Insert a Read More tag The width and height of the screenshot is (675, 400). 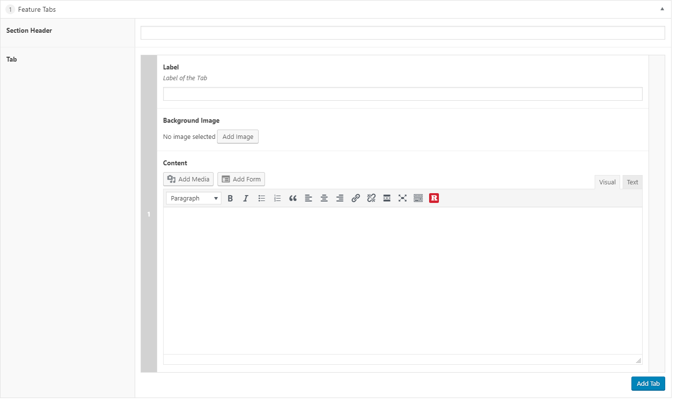pos(387,198)
